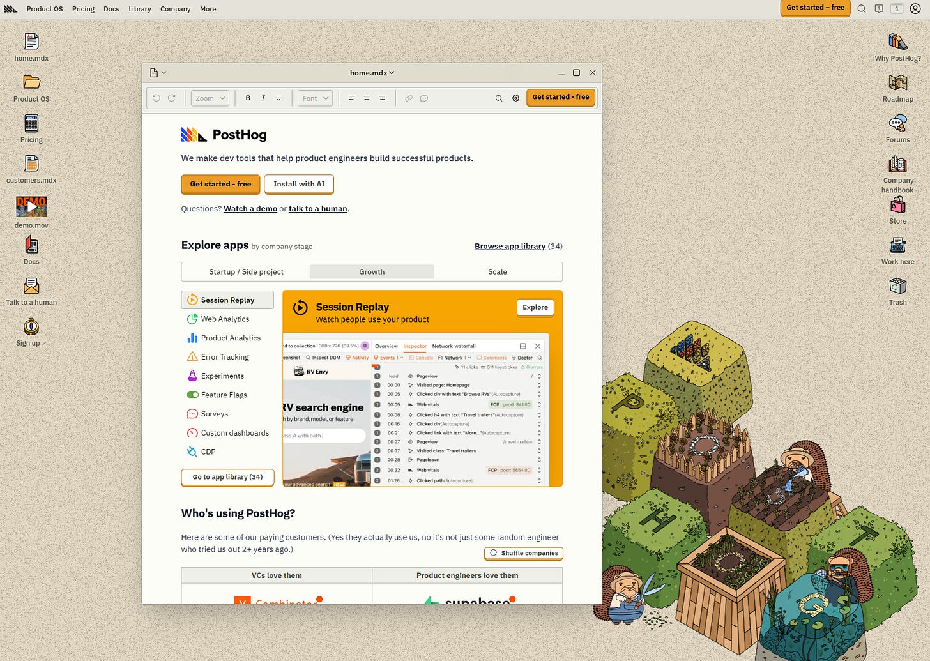
Task: Open the Why PostHog? desktop icon
Action: coord(897,42)
